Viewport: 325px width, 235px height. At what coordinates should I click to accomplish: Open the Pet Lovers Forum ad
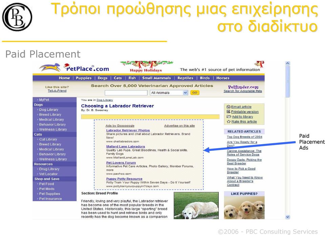(x=121, y=163)
